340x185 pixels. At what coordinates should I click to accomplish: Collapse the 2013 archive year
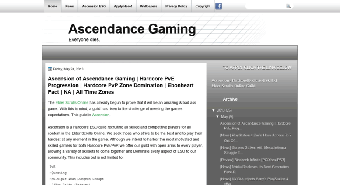click(x=214, y=110)
